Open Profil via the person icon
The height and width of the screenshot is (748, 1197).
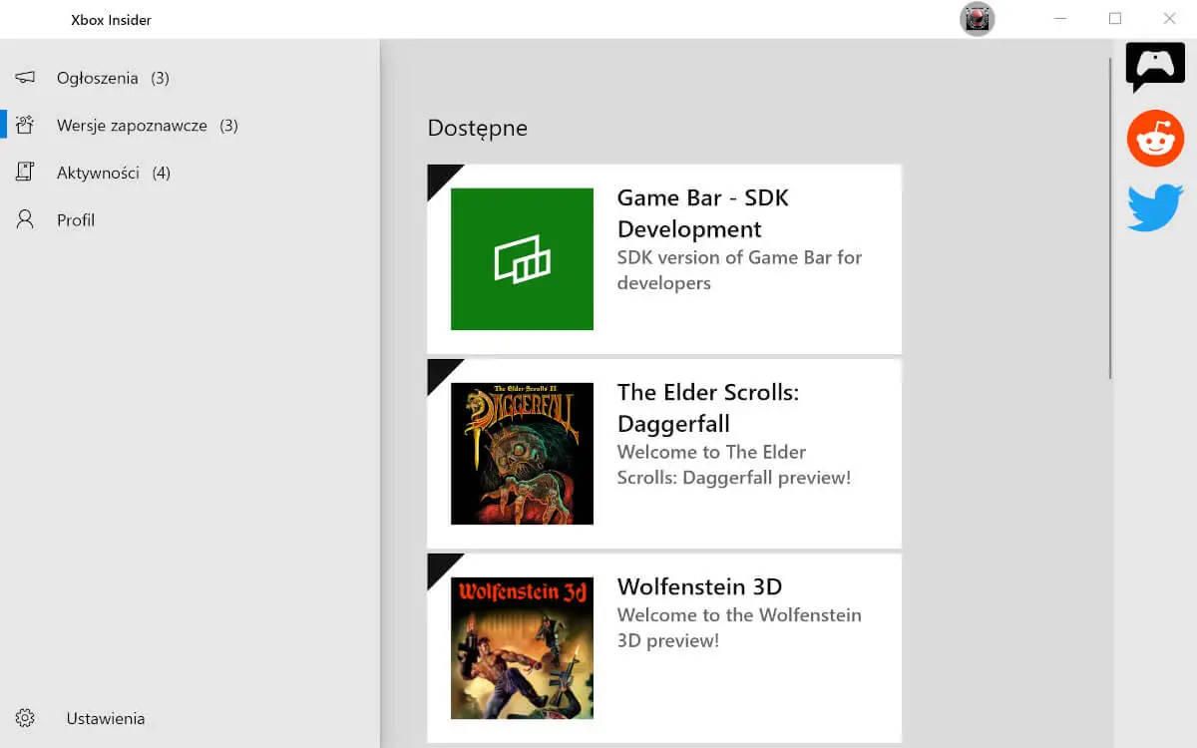pyautogui.click(x=24, y=218)
